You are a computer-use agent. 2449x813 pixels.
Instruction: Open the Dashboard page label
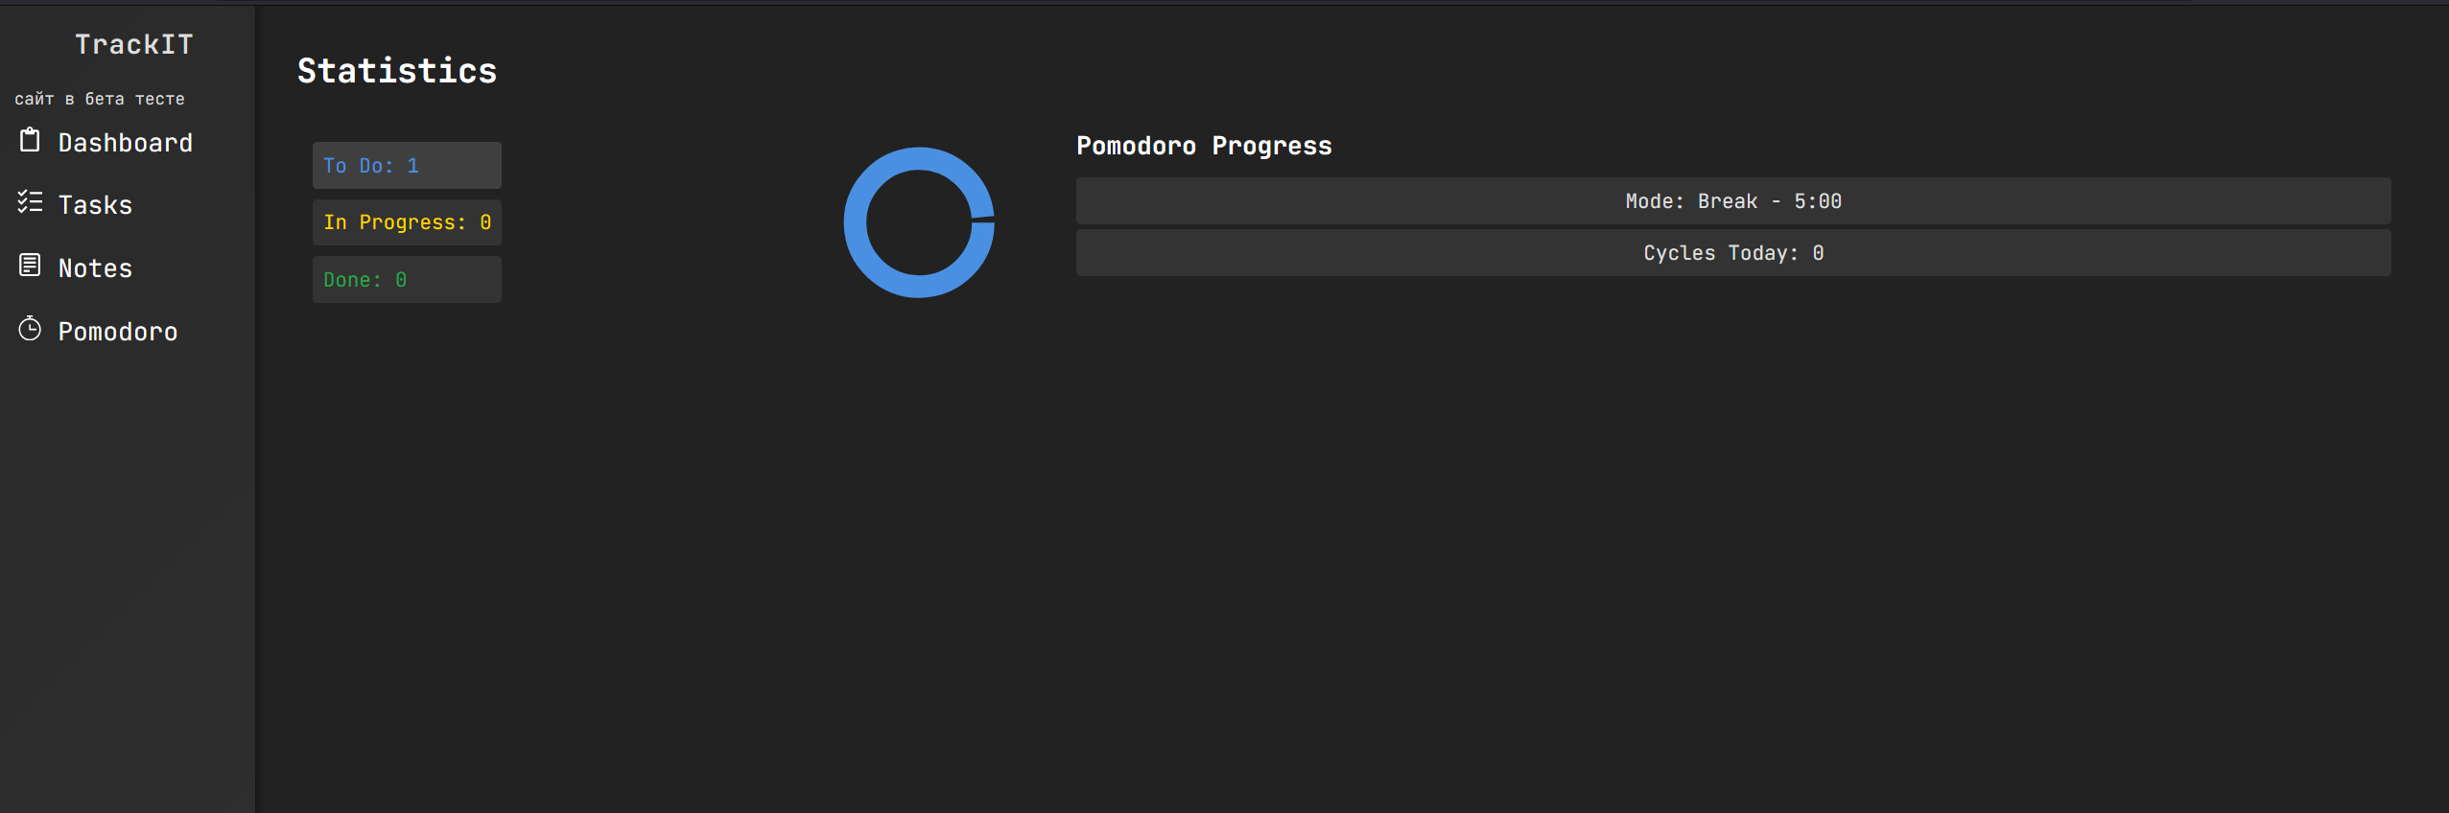coord(125,143)
